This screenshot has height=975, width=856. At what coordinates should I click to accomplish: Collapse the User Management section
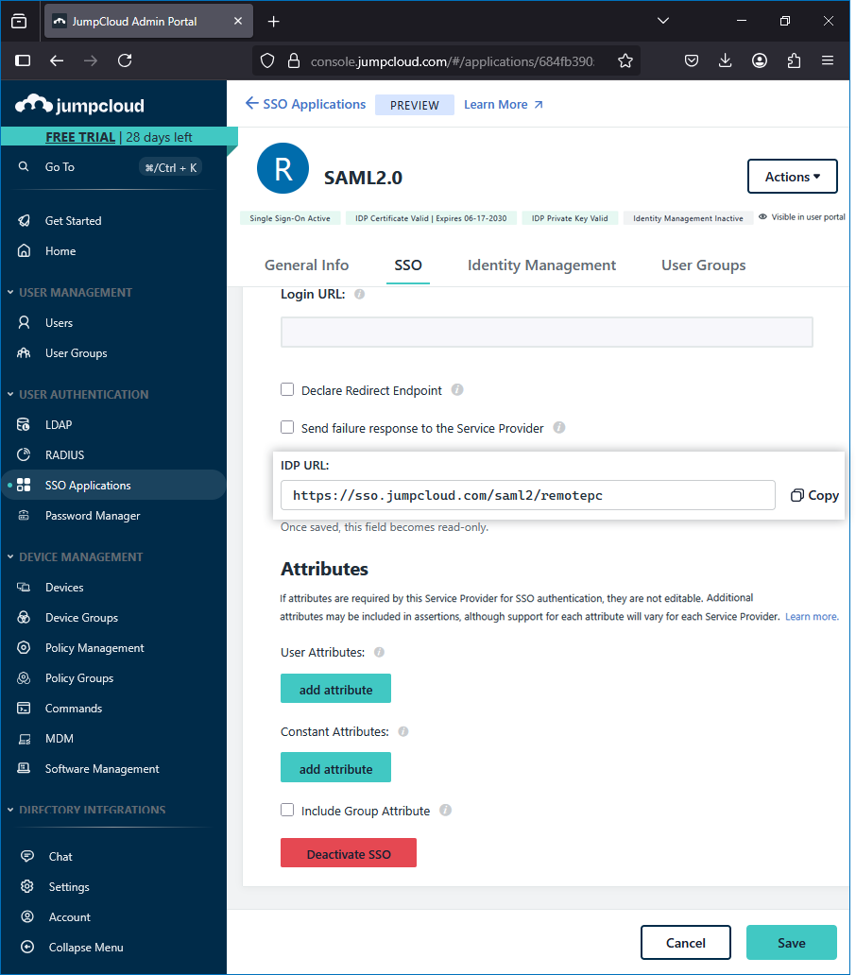point(10,293)
